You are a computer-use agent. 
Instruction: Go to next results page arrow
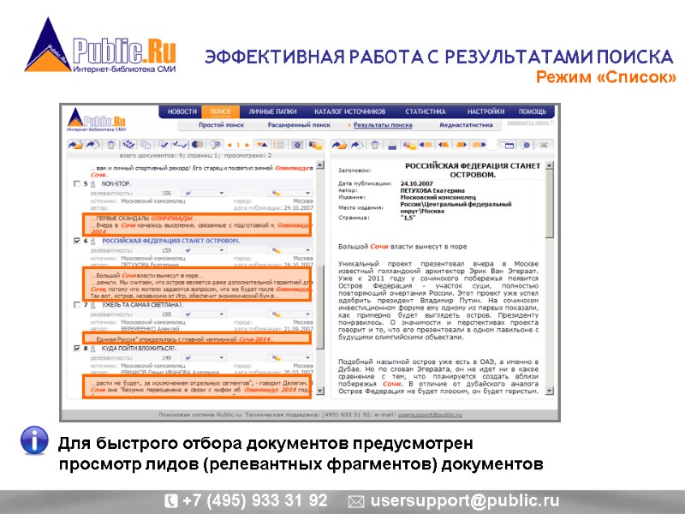click(x=247, y=145)
